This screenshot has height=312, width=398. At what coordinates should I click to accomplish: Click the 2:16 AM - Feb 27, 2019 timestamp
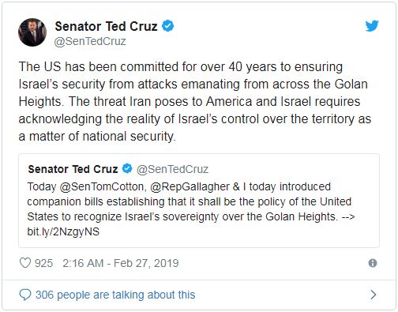pyautogui.click(x=121, y=263)
